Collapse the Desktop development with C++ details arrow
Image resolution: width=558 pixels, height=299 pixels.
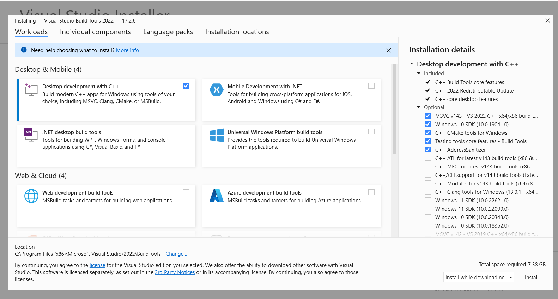[411, 64]
